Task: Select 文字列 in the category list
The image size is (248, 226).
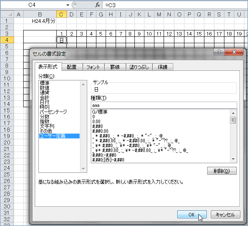Action: coord(46,126)
